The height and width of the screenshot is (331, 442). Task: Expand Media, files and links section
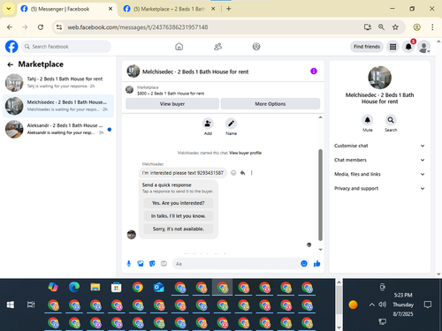pos(379,174)
